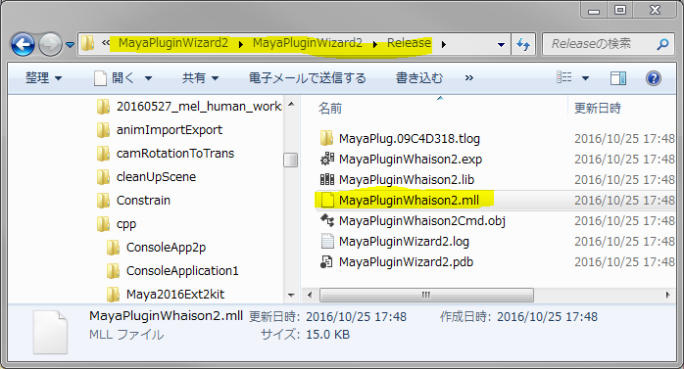This screenshot has height=369, width=684.
Task: Click the greyed Forward arrow button
Action: (50, 44)
